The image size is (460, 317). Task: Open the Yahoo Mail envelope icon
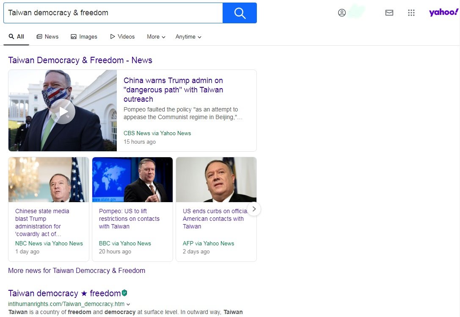point(389,13)
